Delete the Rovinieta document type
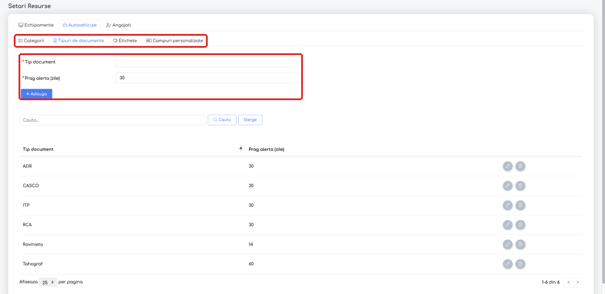The width and height of the screenshot is (605, 294). pos(520,245)
